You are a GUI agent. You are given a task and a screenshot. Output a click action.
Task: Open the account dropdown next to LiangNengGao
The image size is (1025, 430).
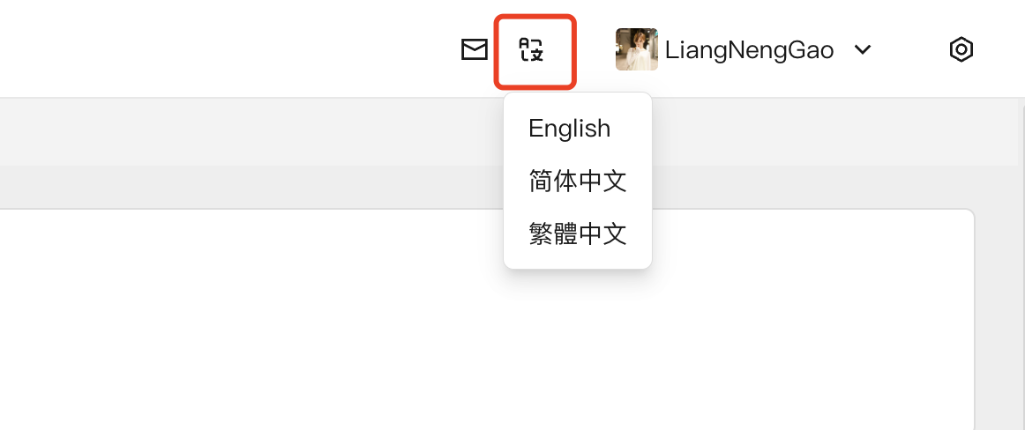pos(863,50)
